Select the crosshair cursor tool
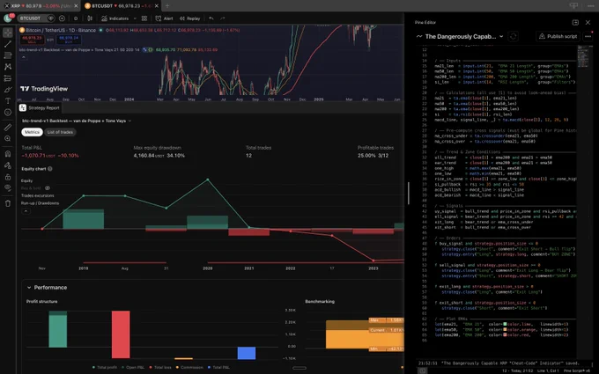This screenshot has width=599, height=374. tap(8, 33)
